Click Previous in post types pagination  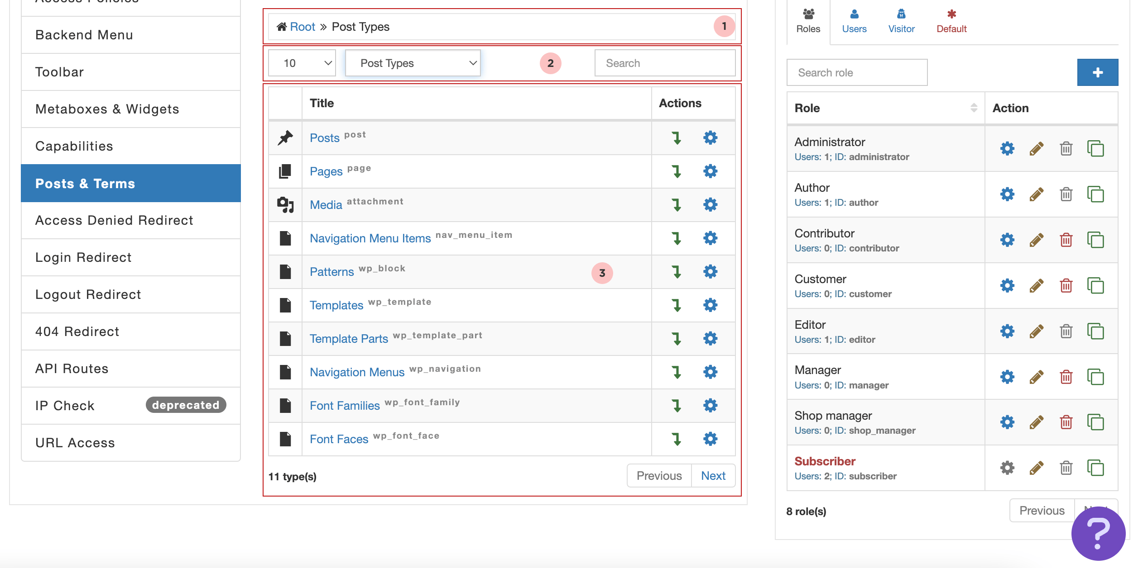pos(659,476)
